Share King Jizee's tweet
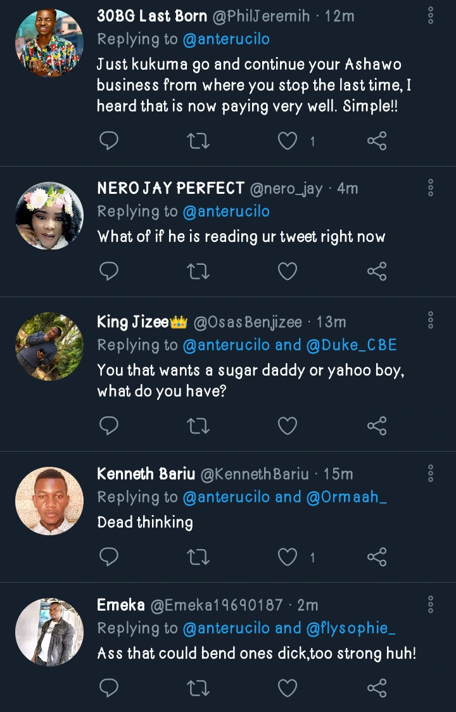Screen dimensions: 456x712 pyautogui.click(x=377, y=426)
